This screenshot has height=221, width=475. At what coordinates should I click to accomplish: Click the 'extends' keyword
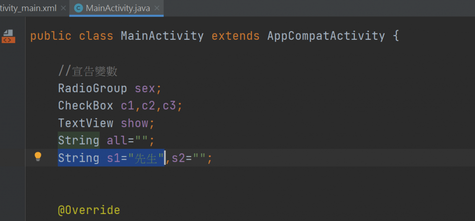(235, 36)
